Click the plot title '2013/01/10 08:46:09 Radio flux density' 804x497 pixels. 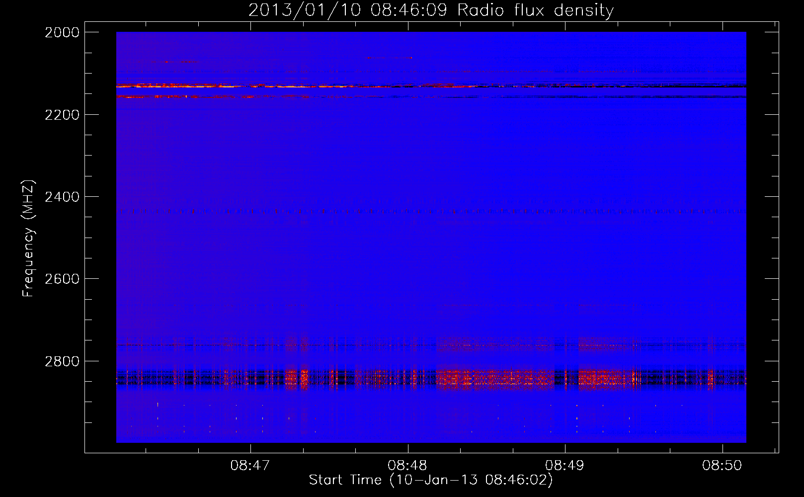tap(431, 10)
